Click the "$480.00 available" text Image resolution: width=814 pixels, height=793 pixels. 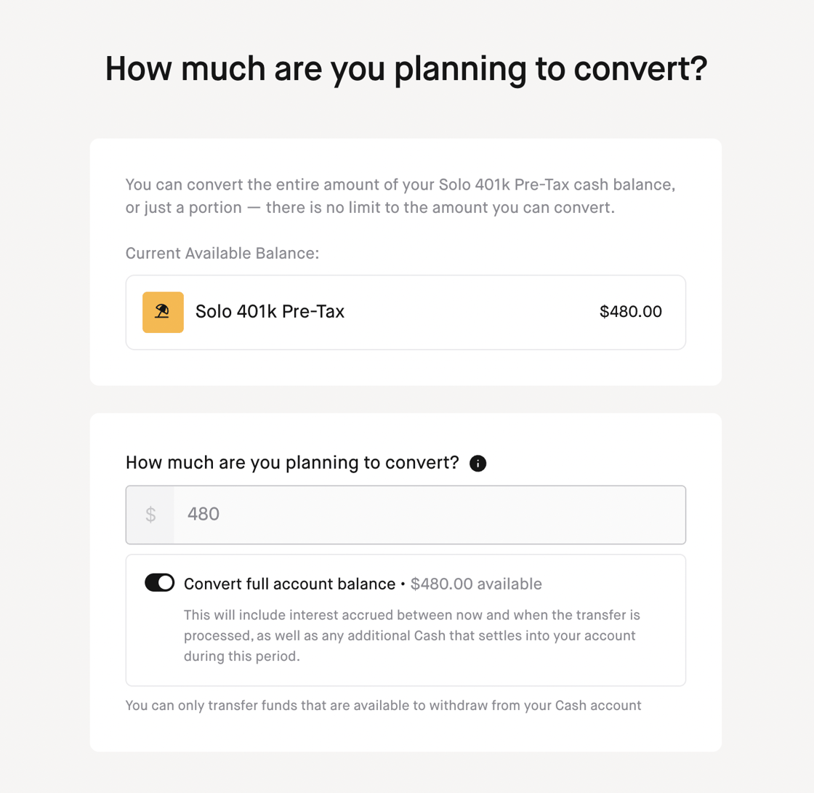click(x=476, y=584)
